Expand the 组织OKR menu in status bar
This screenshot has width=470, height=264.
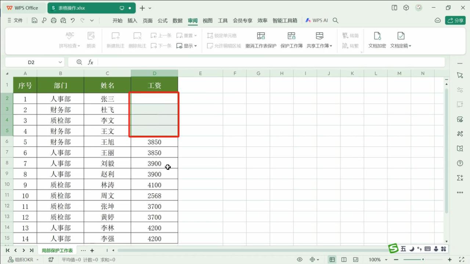tap(23, 260)
